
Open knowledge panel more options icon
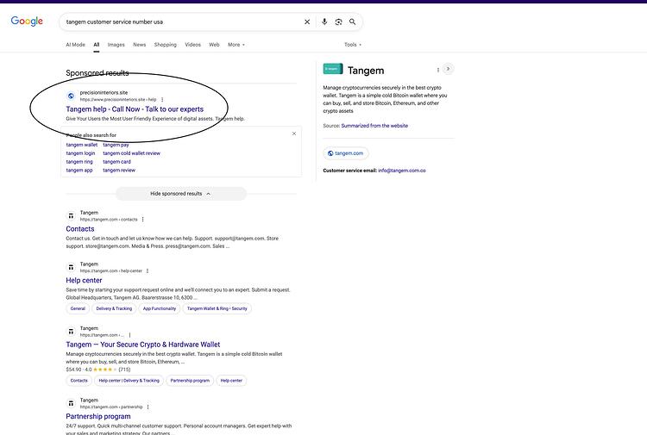tap(437, 70)
